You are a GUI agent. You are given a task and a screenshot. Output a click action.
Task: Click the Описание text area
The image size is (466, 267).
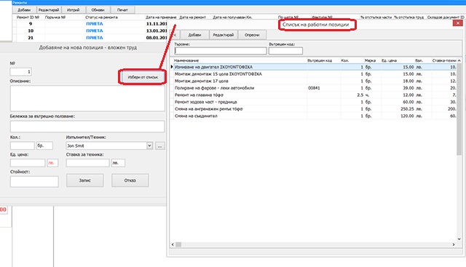click(87, 98)
